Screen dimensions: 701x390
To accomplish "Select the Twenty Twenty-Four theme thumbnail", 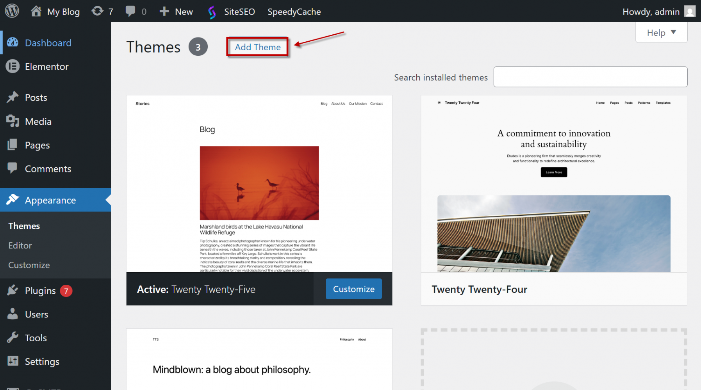I will coord(553,184).
